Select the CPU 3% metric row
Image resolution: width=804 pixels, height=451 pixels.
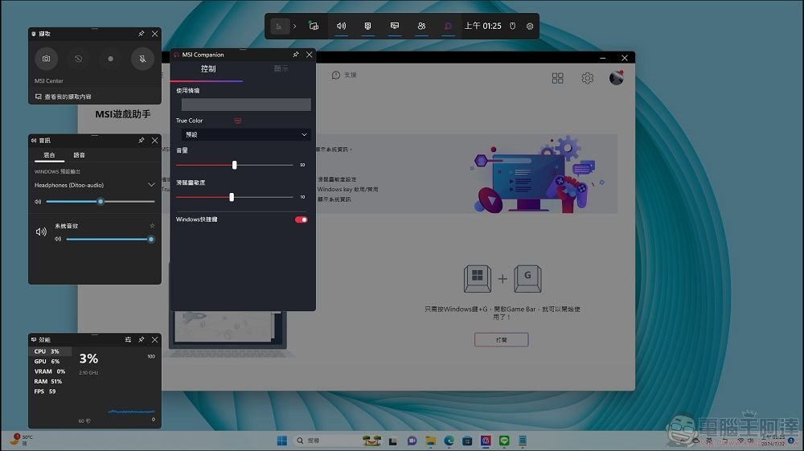pyautogui.click(x=50, y=351)
